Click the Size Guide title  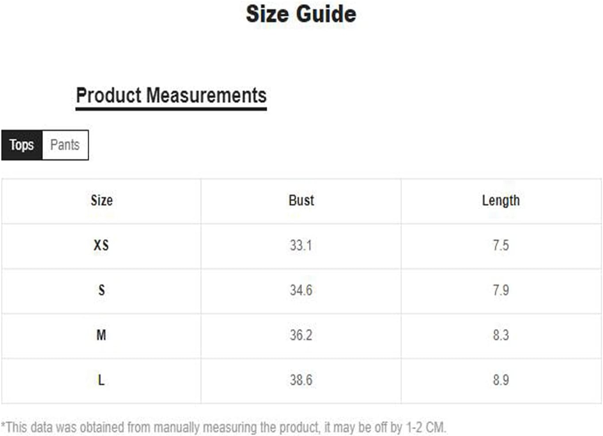(x=301, y=14)
